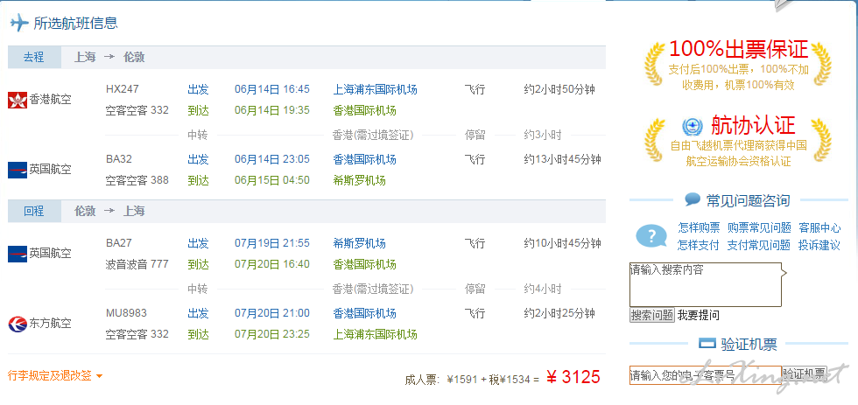This screenshot has width=858, height=405.
Task: Focus the 请输入搜索内容 text box
Action: pos(706,285)
